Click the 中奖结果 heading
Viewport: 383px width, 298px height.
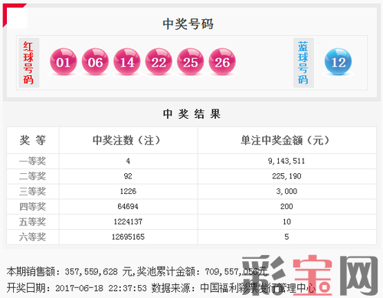pos(191,114)
